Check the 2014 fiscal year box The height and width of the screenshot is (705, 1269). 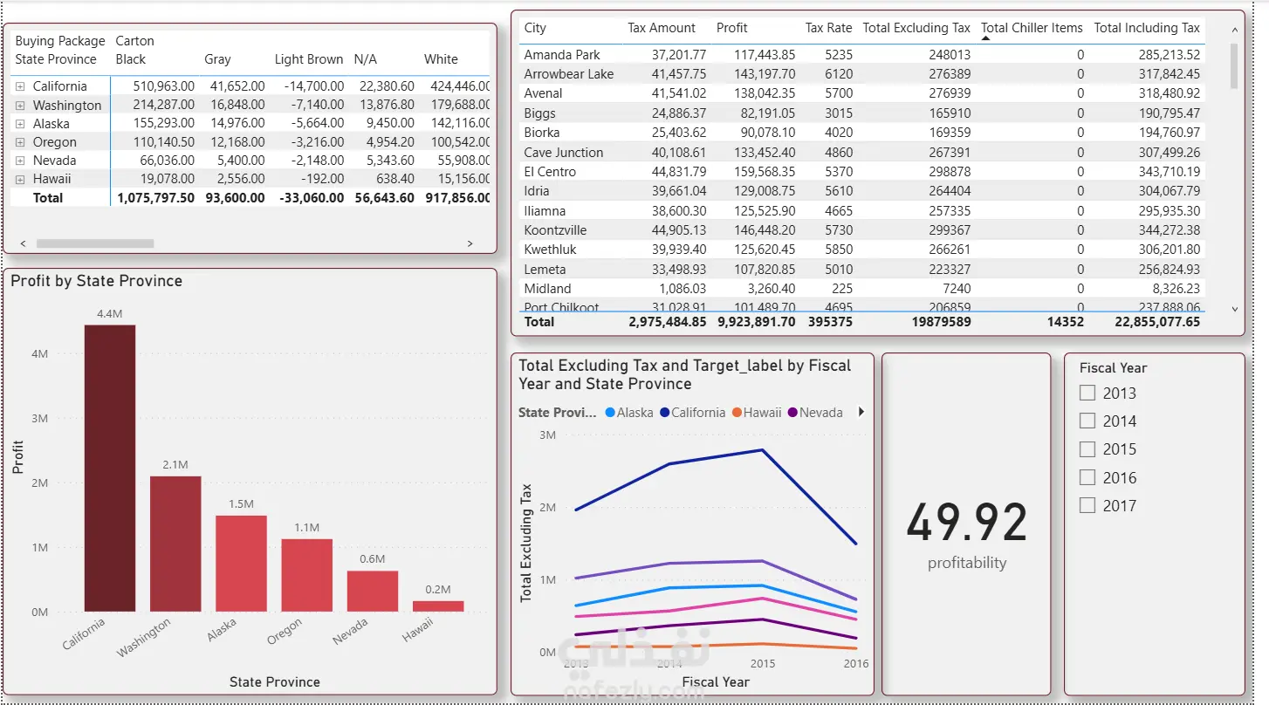[x=1087, y=421]
